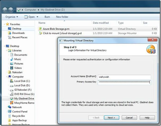This screenshot has width=161, height=126.
Task: Open the Organize dropdown menu
Action: click(12, 17)
